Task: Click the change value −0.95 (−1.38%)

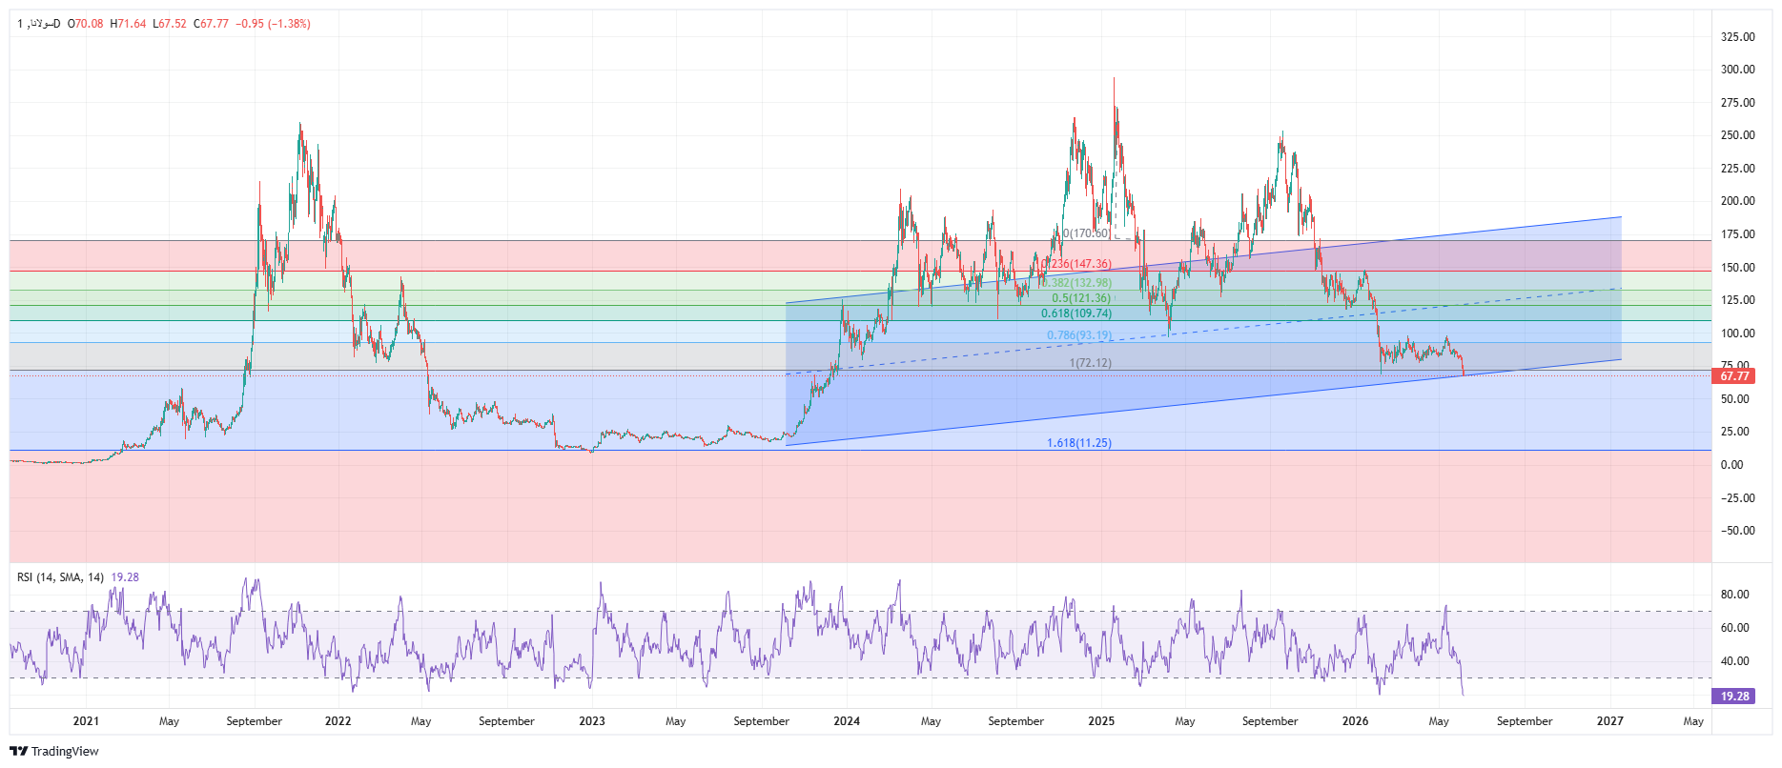Action: (x=274, y=24)
